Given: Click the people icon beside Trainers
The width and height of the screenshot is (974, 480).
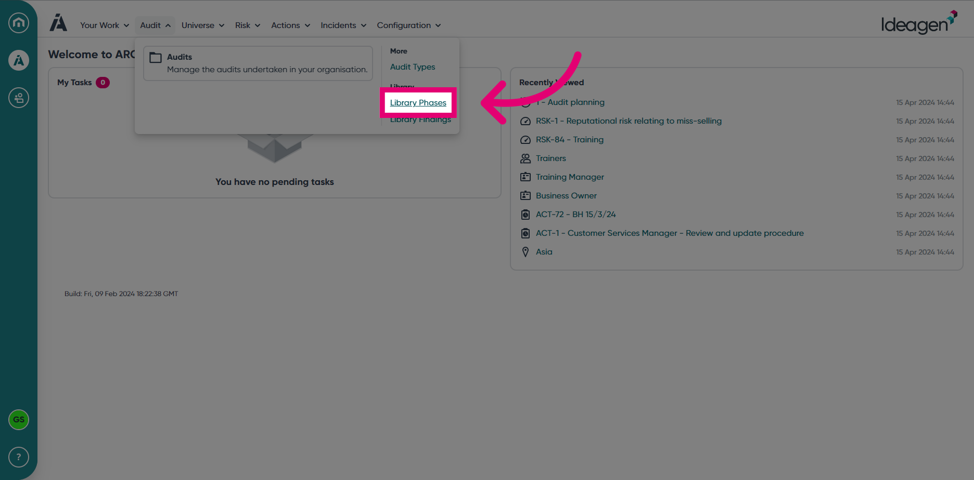Looking at the screenshot, I should 526,158.
